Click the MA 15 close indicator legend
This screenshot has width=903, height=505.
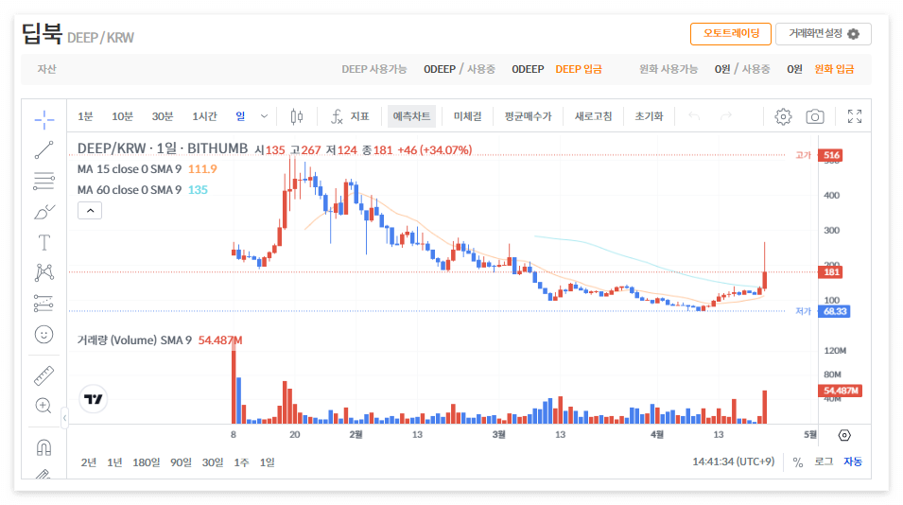pyautogui.click(x=147, y=169)
